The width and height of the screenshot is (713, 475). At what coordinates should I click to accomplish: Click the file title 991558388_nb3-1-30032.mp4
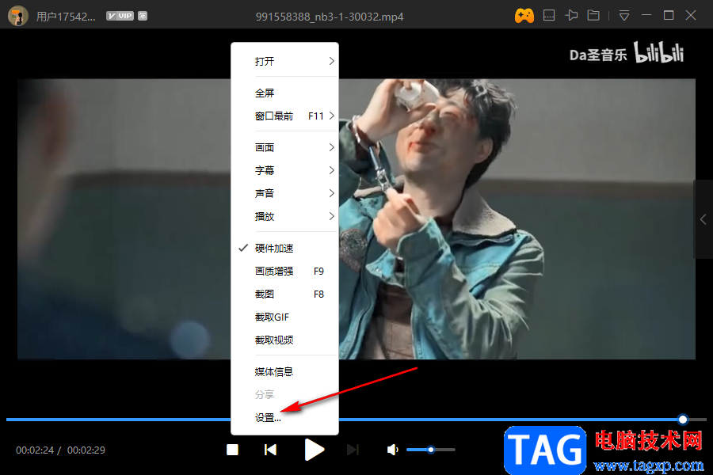coord(330,17)
